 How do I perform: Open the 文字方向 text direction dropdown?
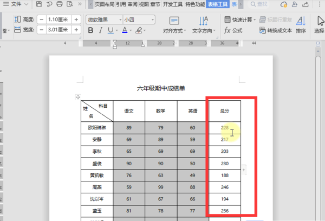point(204,25)
